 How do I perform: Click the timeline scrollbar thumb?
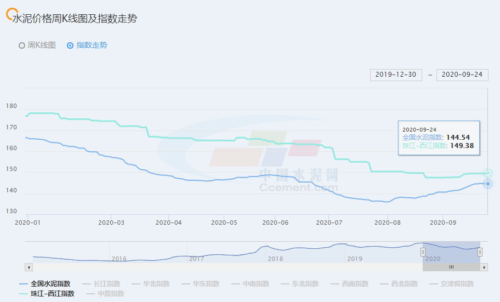[451, 267]
